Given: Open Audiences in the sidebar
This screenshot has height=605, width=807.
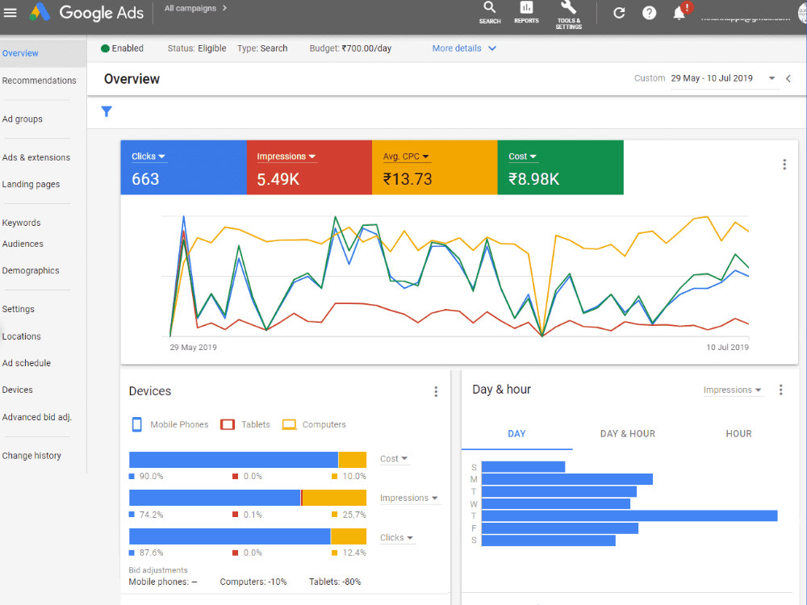Looking at the screenshot, I should (x=23, y=244).
